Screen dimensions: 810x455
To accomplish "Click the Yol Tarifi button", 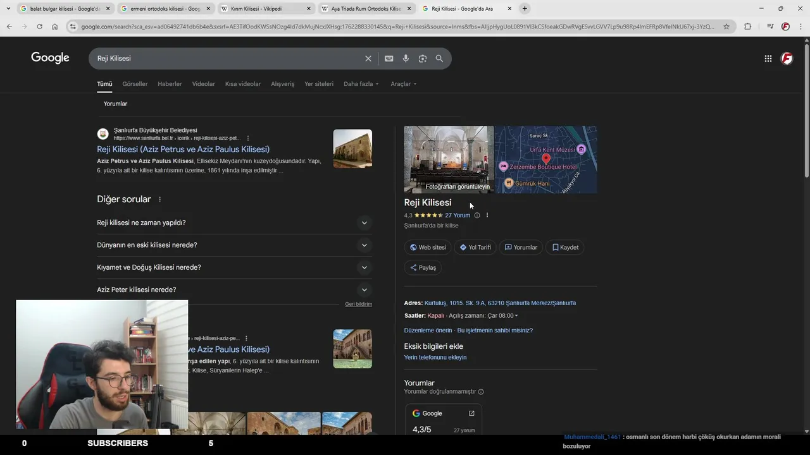I will [x=475, y=248].
